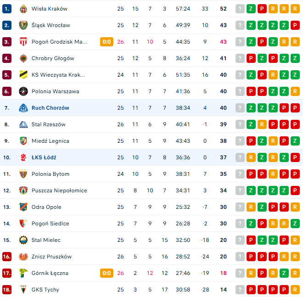Select the GKS Tychy club crest

(23, 290)
